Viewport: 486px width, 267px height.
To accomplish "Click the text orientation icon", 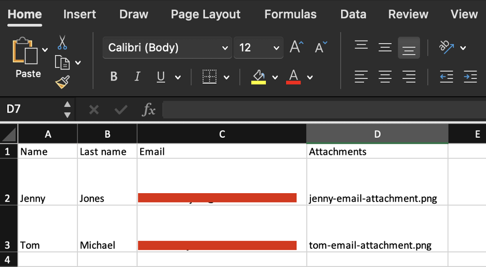I will click(447, 47).
